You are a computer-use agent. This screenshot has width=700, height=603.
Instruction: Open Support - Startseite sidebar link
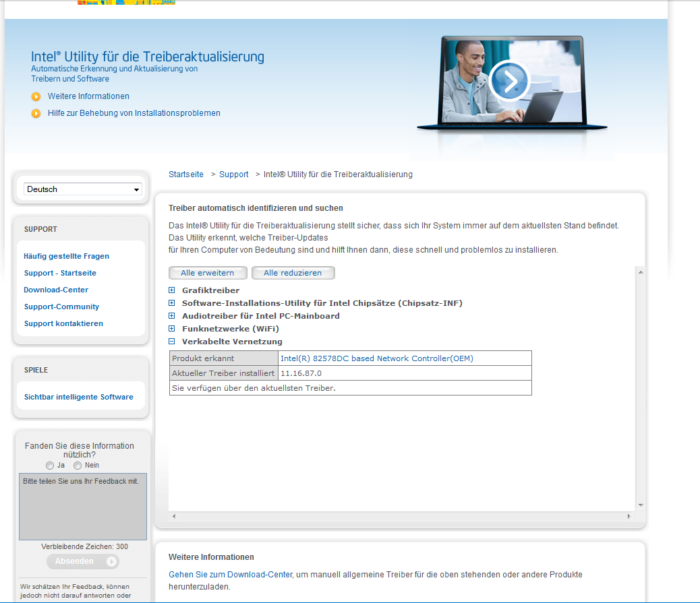(60, 273)
